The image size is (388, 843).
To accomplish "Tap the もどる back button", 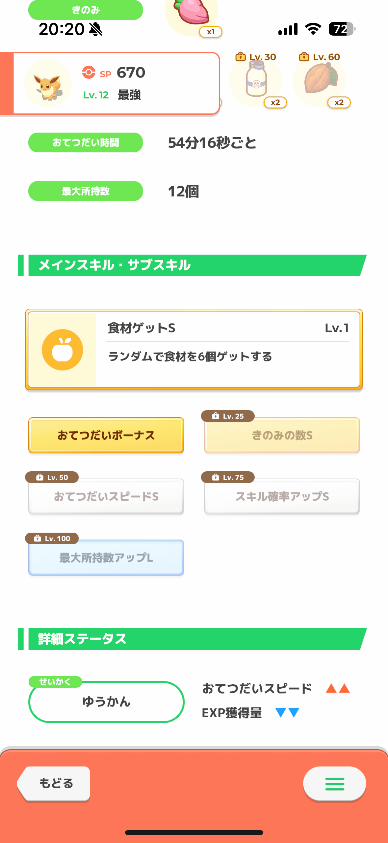I will coord(54,783).
